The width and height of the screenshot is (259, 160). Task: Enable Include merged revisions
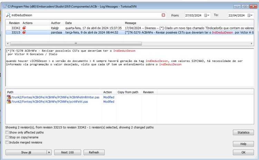pos(7,142)
